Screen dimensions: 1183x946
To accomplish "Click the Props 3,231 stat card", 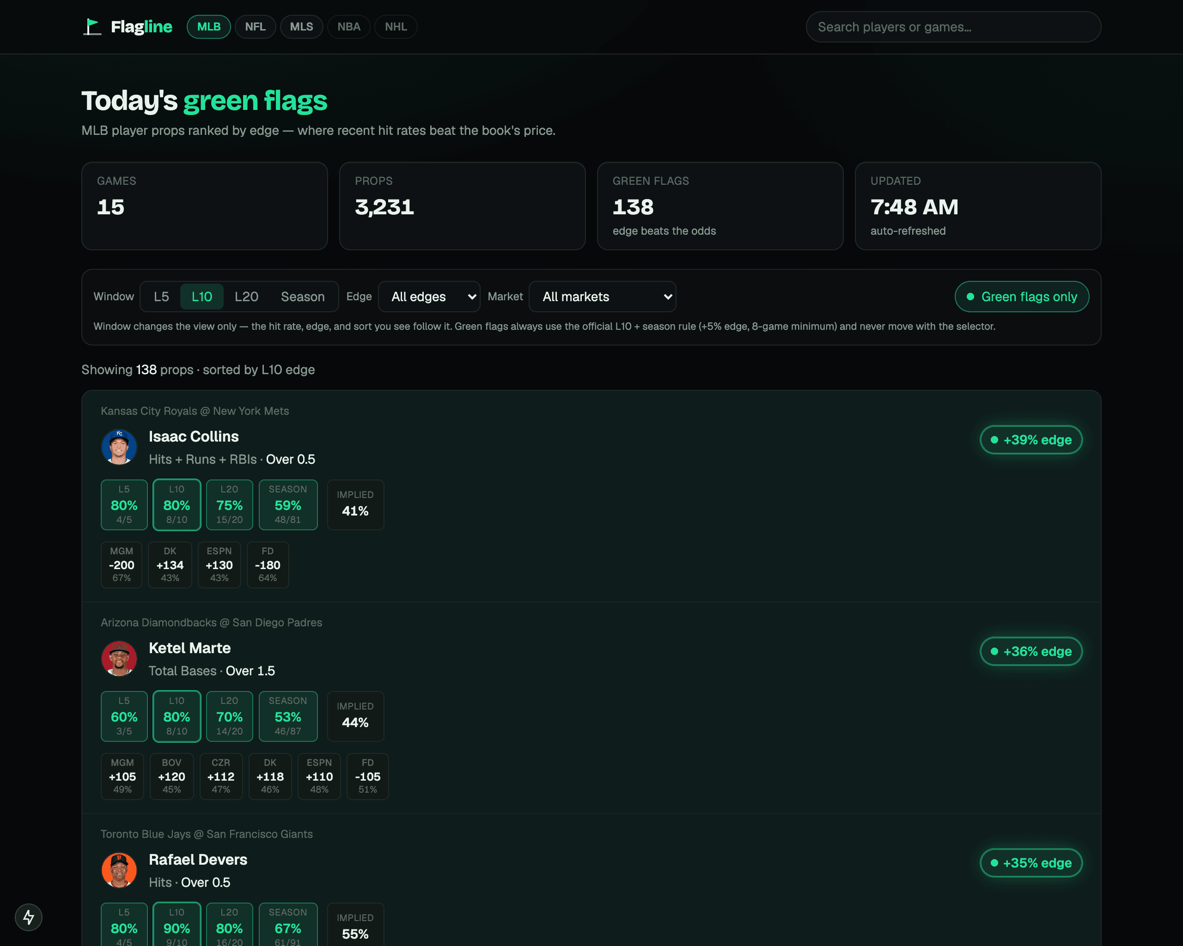I will pos(463,206).
